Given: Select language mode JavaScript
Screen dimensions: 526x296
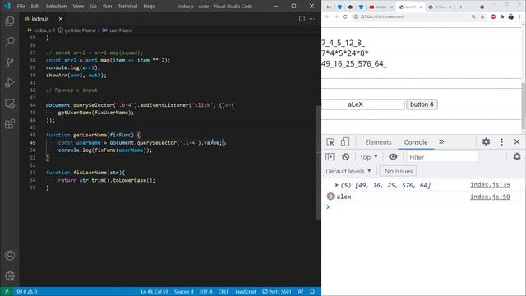Looking at the screenshot, I should click(246, 291).
